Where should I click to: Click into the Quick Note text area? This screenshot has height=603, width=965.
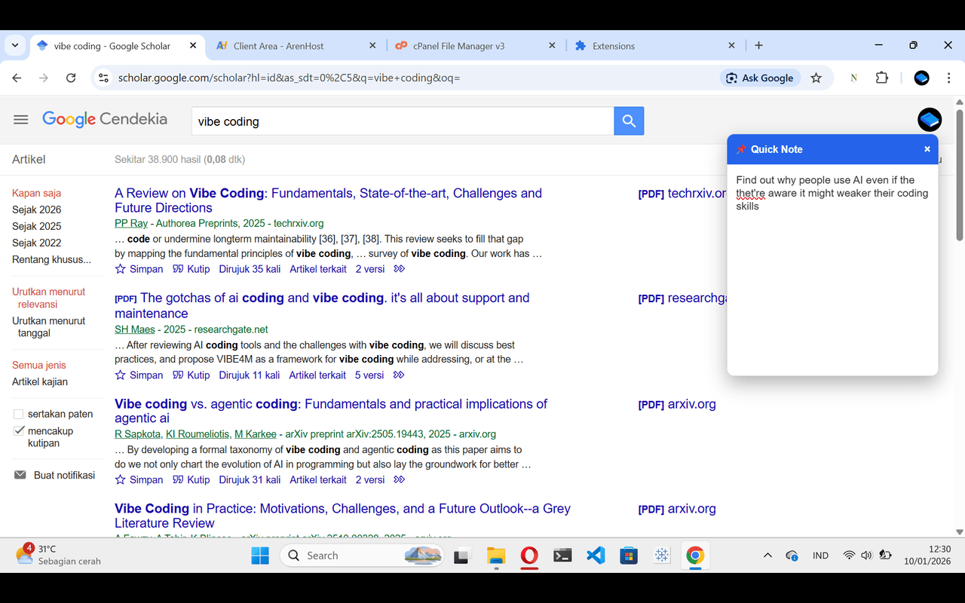[832, 269]
